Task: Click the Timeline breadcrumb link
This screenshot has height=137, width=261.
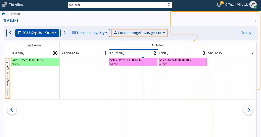Action: [15, 14]
